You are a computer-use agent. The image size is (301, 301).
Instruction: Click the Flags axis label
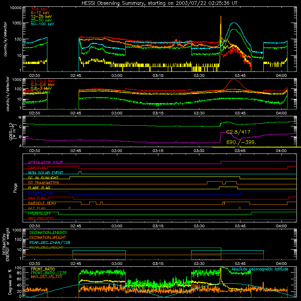click(15, 188)
